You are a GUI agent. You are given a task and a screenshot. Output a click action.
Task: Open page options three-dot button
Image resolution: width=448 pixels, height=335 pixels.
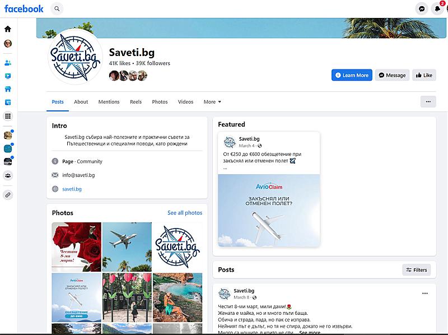click(428, 102)
